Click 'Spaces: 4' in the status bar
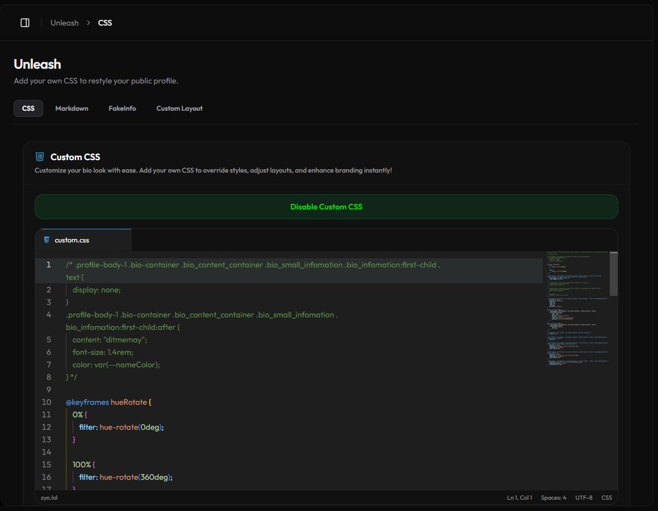Viewport: 658px width, 511px height. (554, 497)
